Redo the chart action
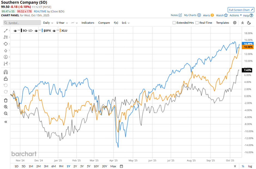The image size is (256, 169). [6, 92]
